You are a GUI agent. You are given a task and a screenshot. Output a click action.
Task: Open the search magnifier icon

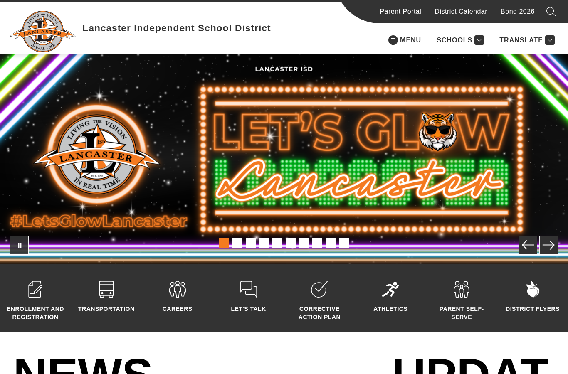coord(551,12)
